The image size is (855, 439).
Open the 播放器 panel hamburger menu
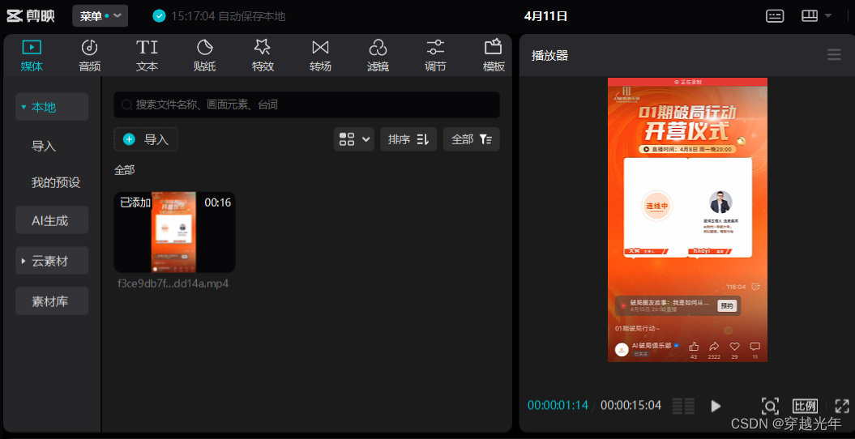834,54
